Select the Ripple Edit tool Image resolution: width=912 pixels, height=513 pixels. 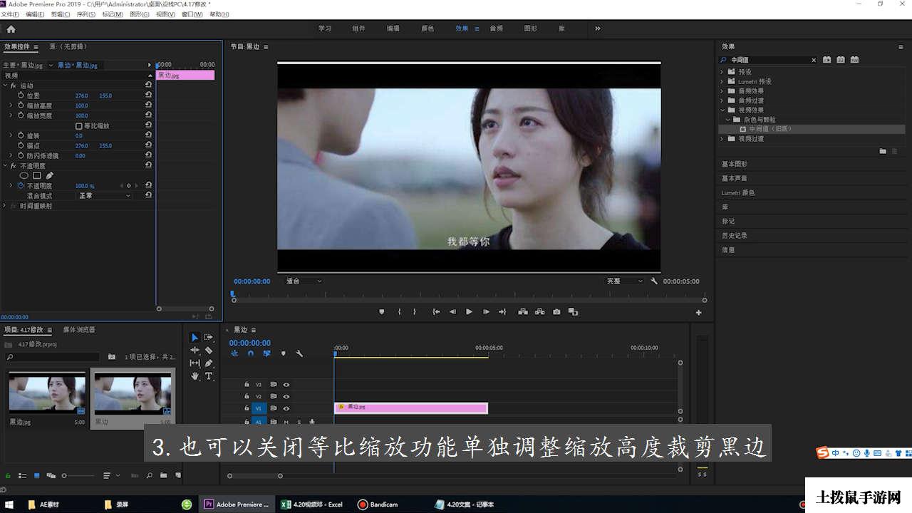195,350
